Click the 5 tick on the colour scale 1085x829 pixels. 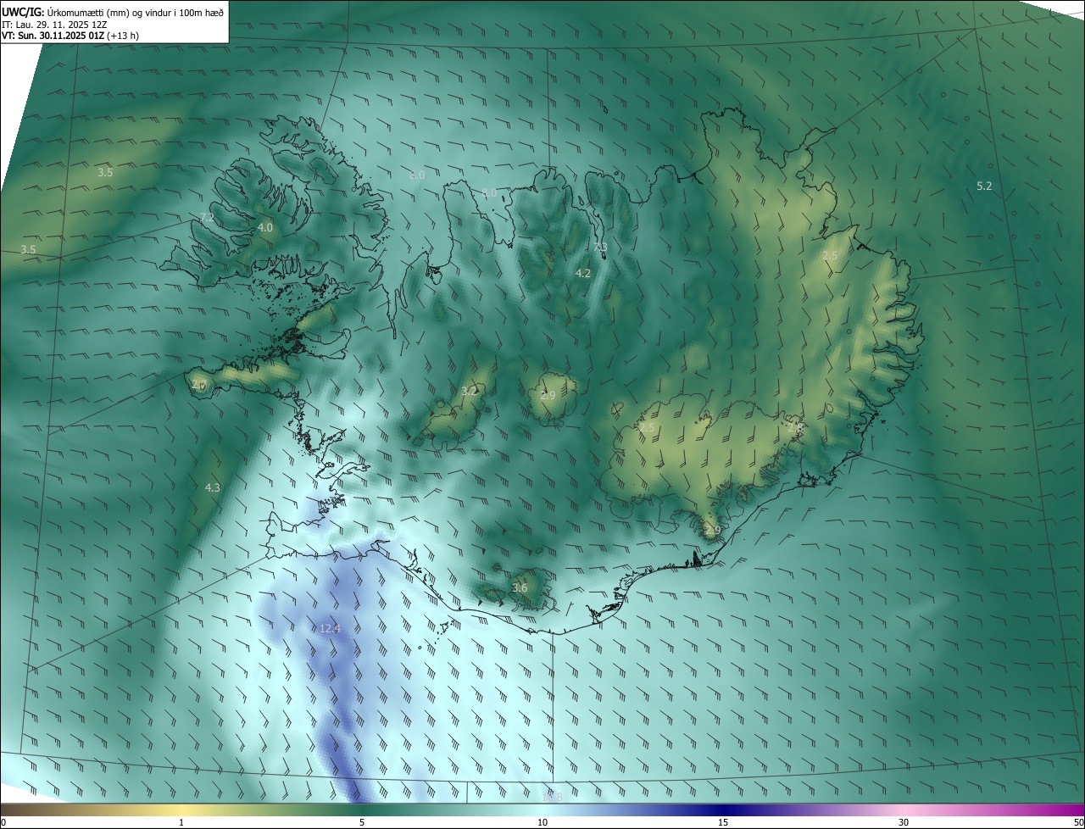tap(362, 822)
